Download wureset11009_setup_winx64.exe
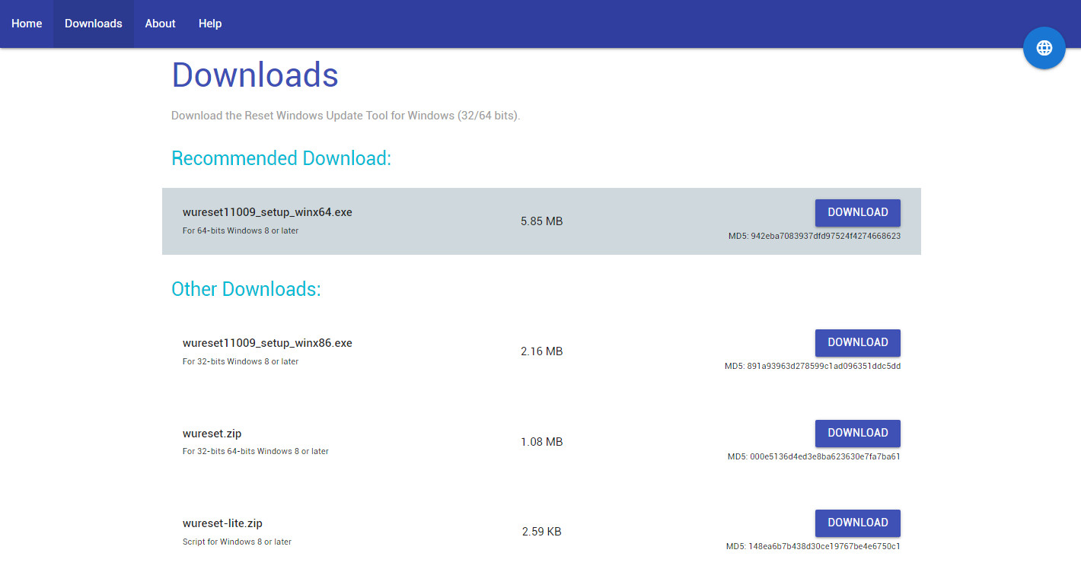Image resolution: width=1081 pixels, height=572 pixels. coord(858,212)
